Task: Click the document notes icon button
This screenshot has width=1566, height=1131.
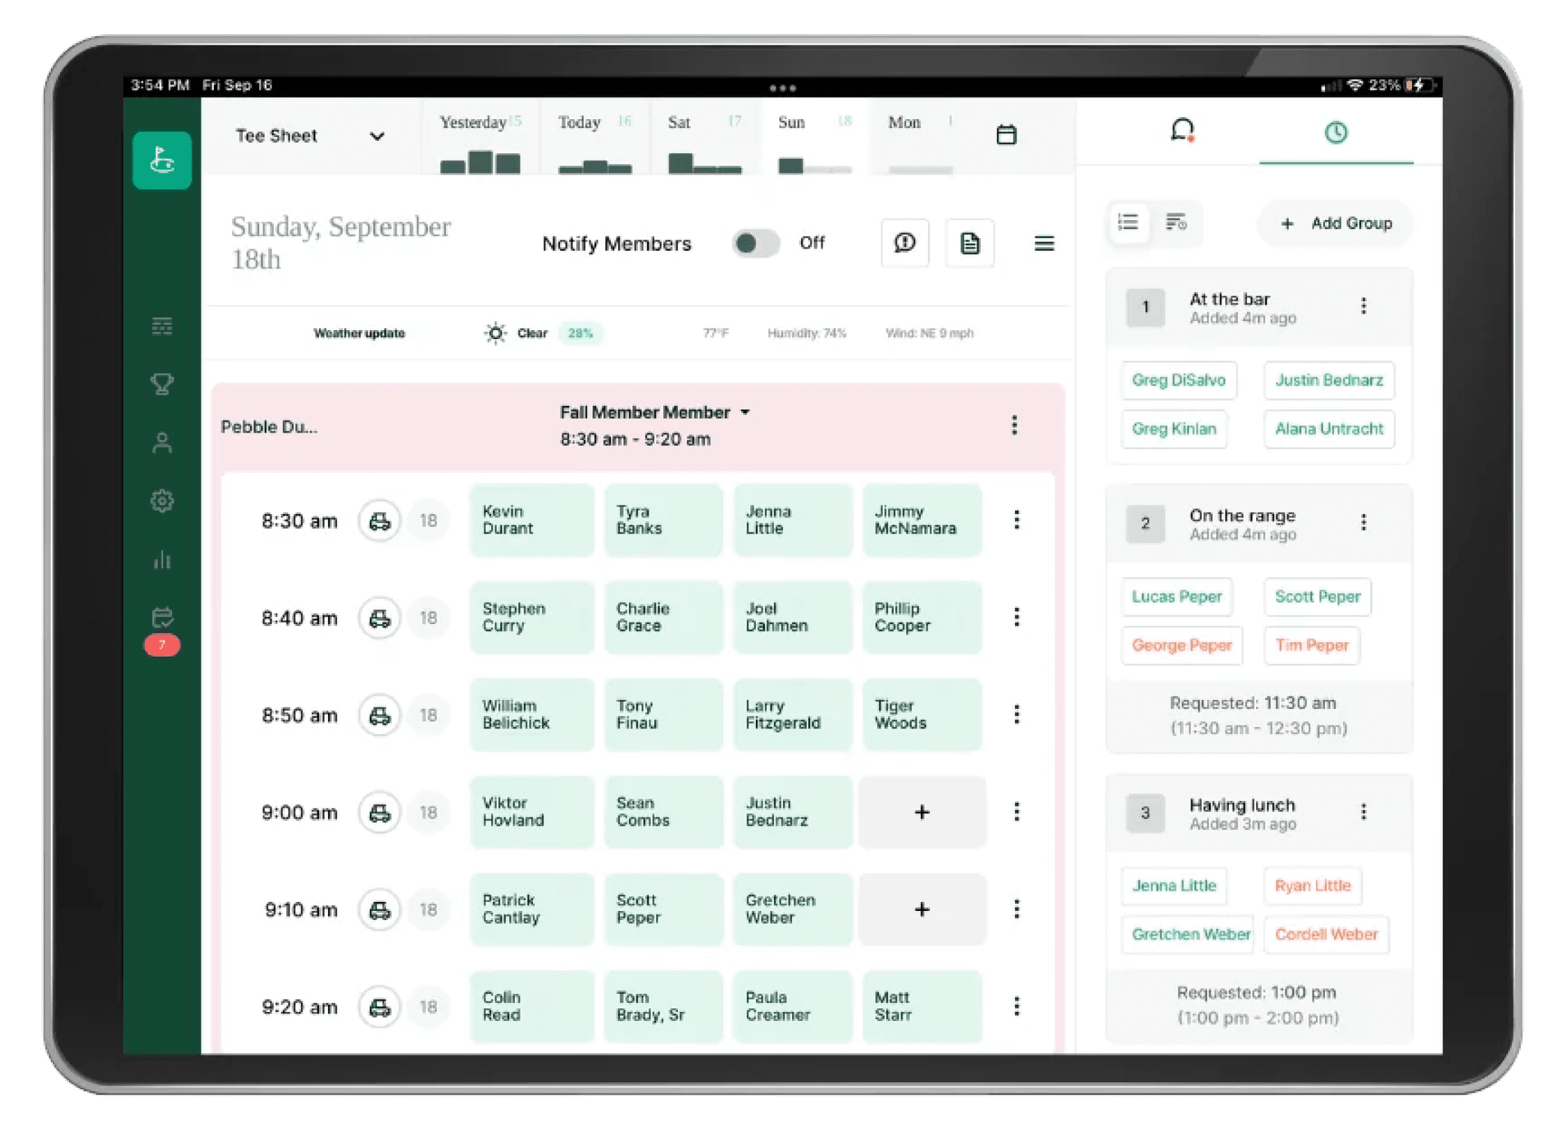Action: 969,243
